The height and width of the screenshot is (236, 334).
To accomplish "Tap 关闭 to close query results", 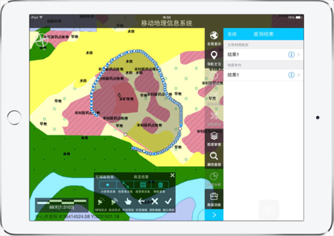I will 232,34.
